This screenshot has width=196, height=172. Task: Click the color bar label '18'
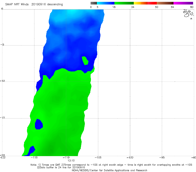114,7
